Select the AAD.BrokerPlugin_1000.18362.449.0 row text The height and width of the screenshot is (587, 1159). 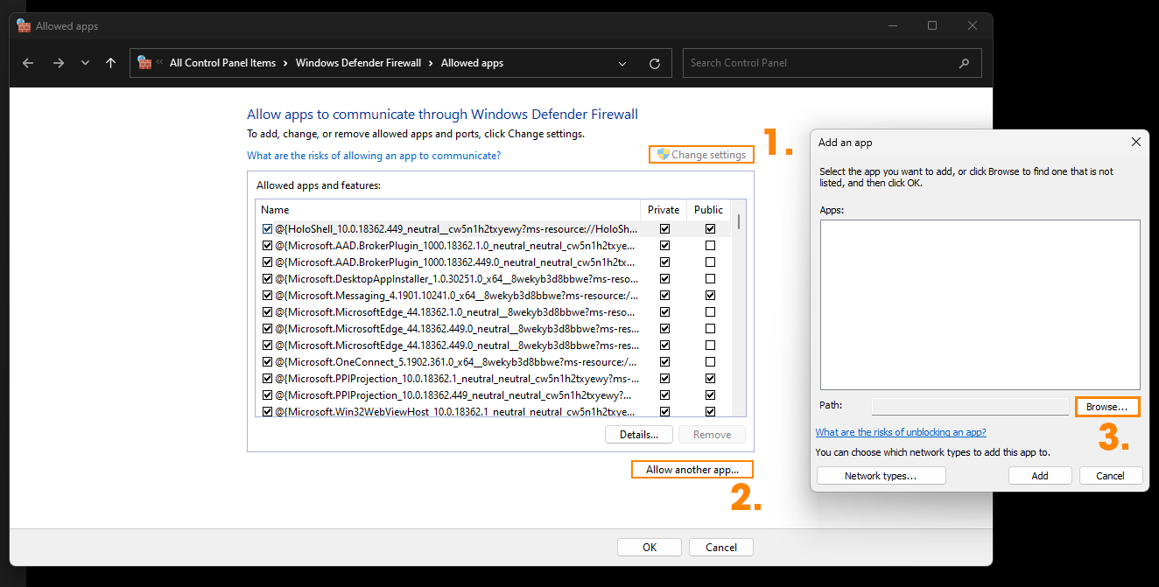[x=455, y=262]
